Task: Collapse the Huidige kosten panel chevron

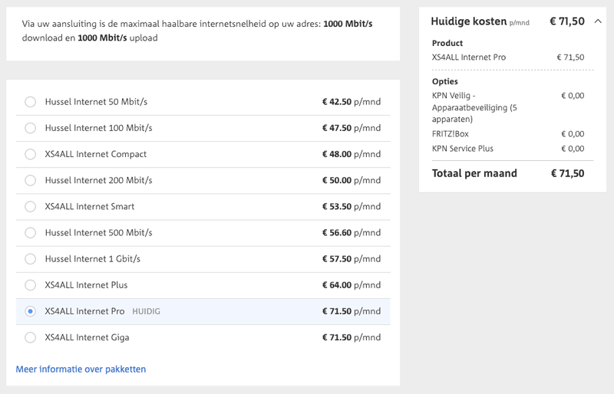Action: coord(598,21)
